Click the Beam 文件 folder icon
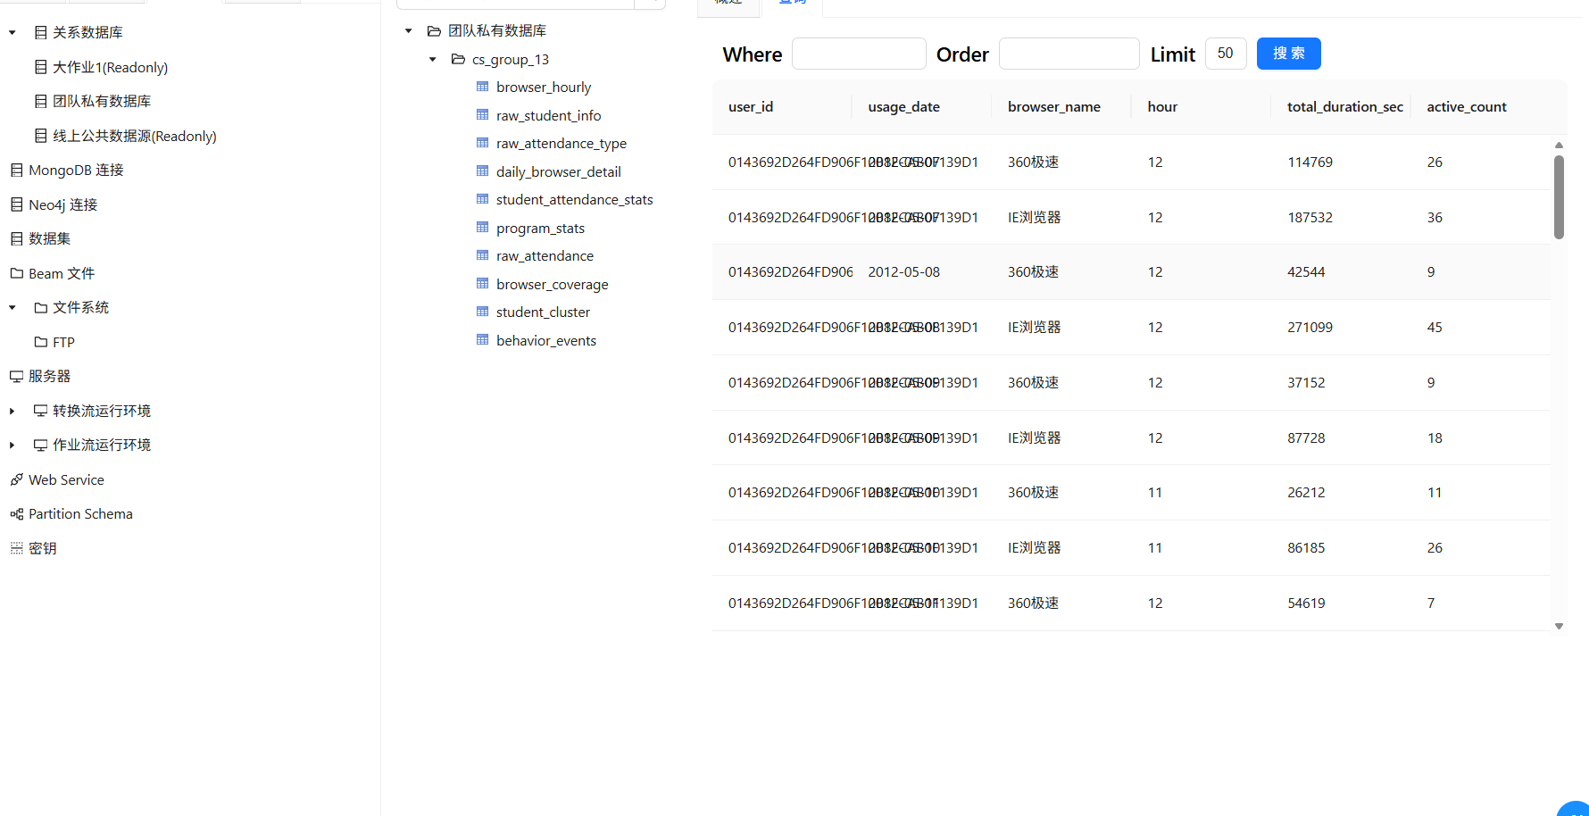1589x816 pixels. click(16, 273)
